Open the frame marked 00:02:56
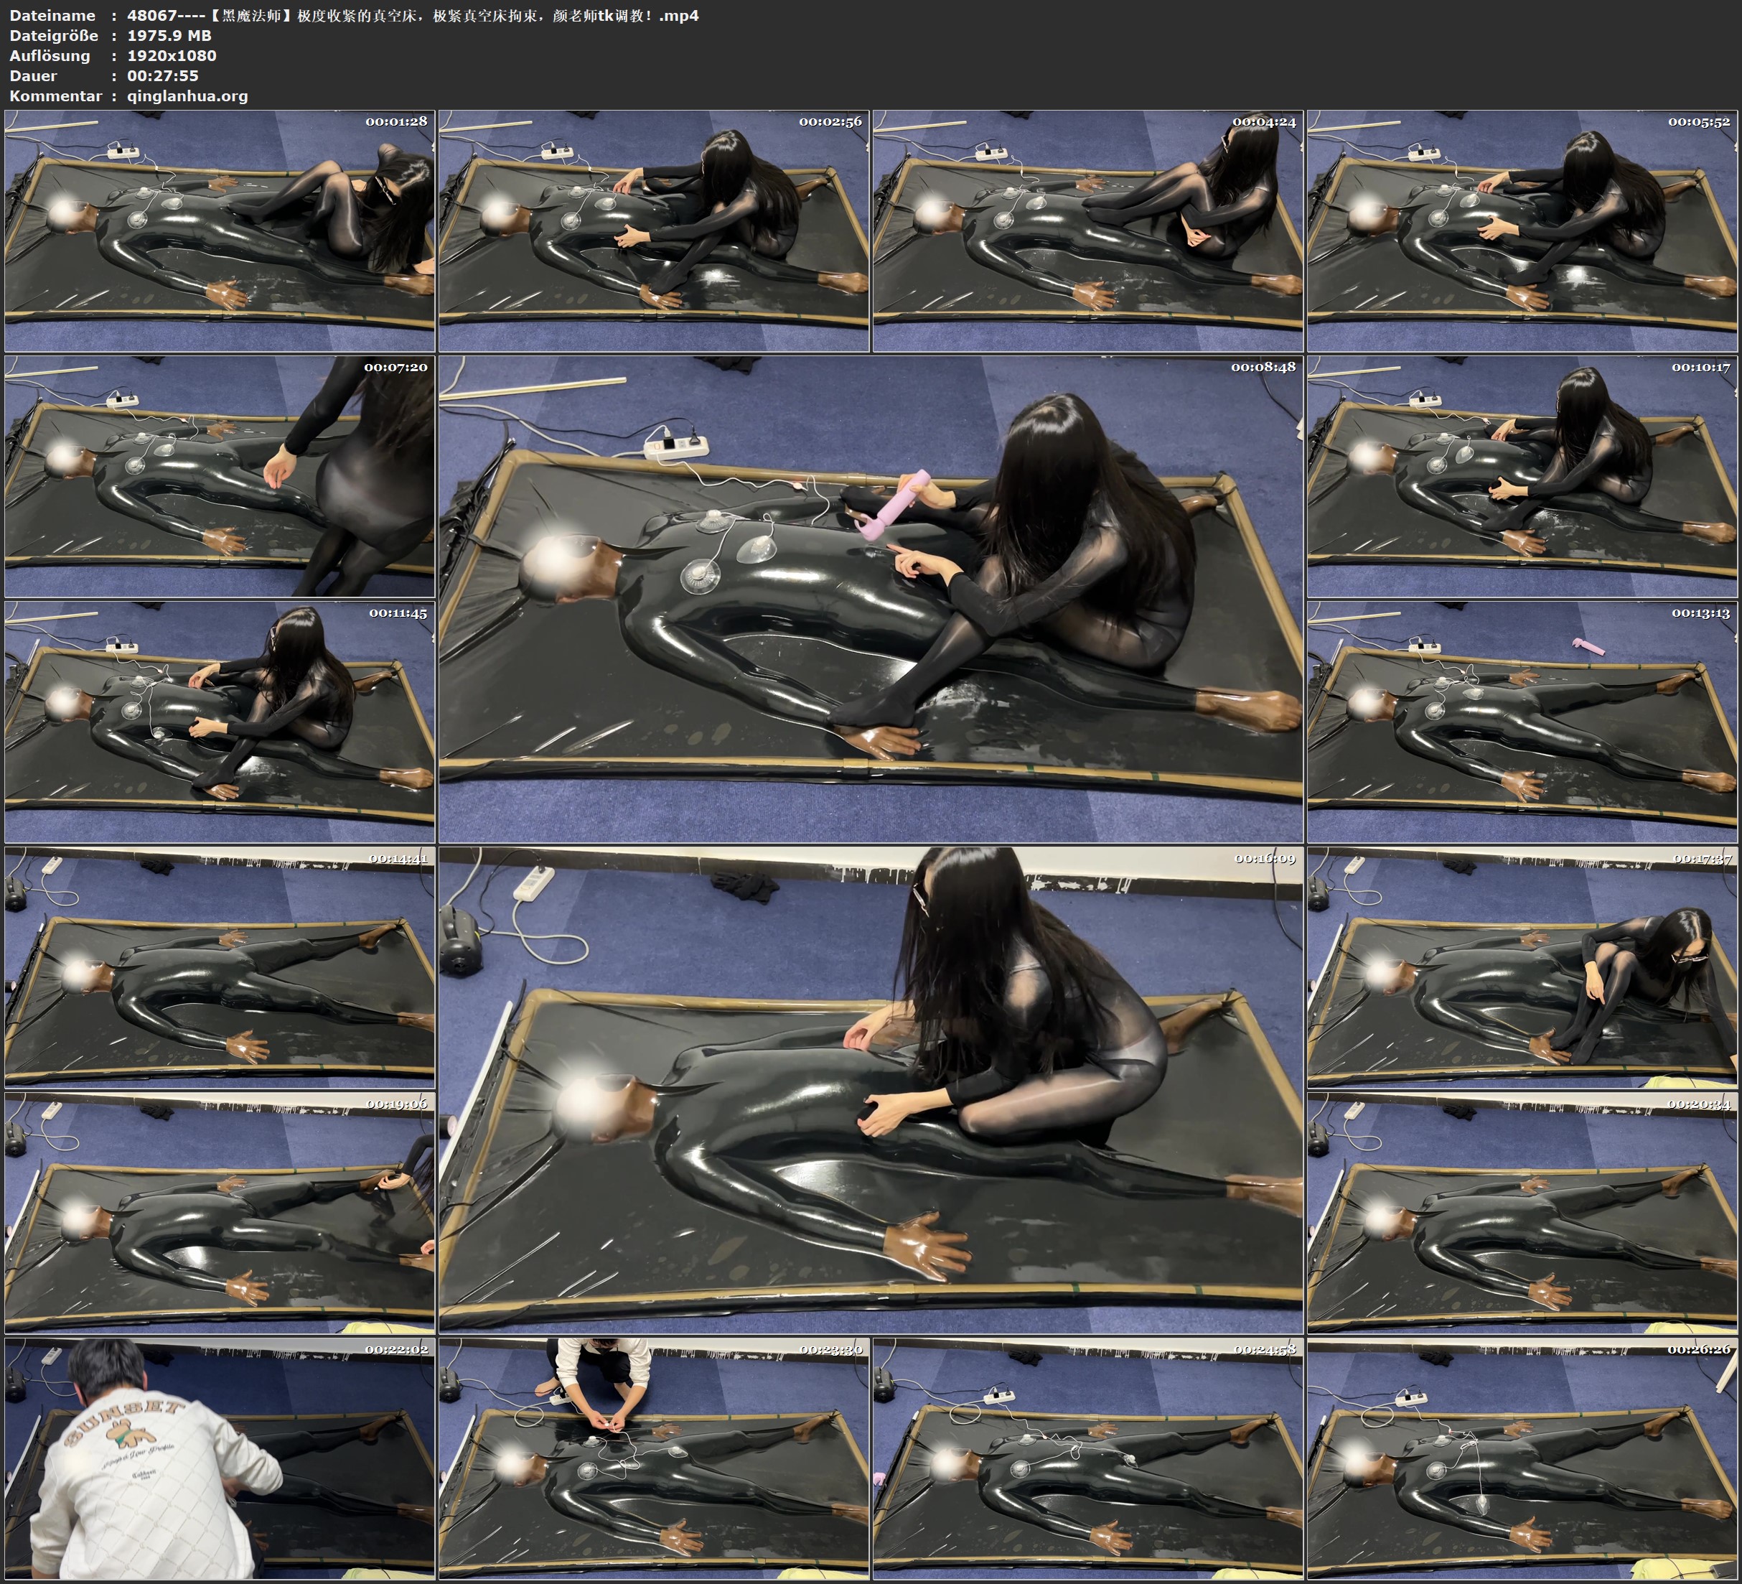Viewport: 1742px width, 1584px height. pyautogui.click(x=653, y=230)
